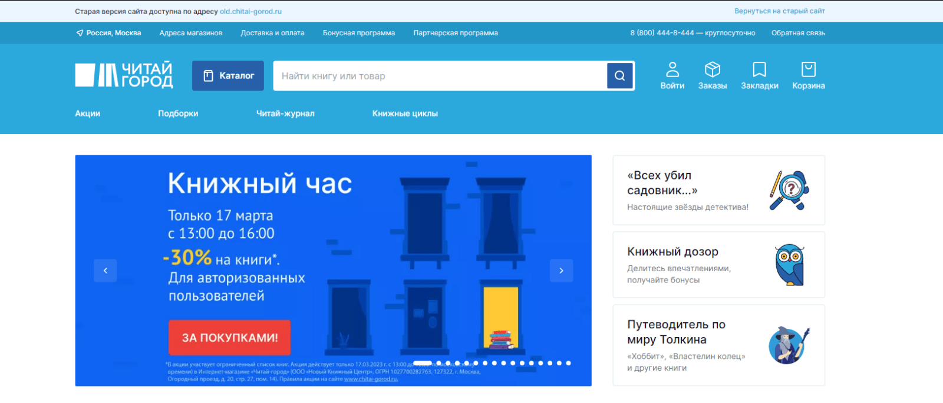Click Вернуться на старый сайт
This screenshot has width=943, height=403.
pos(780,11)
